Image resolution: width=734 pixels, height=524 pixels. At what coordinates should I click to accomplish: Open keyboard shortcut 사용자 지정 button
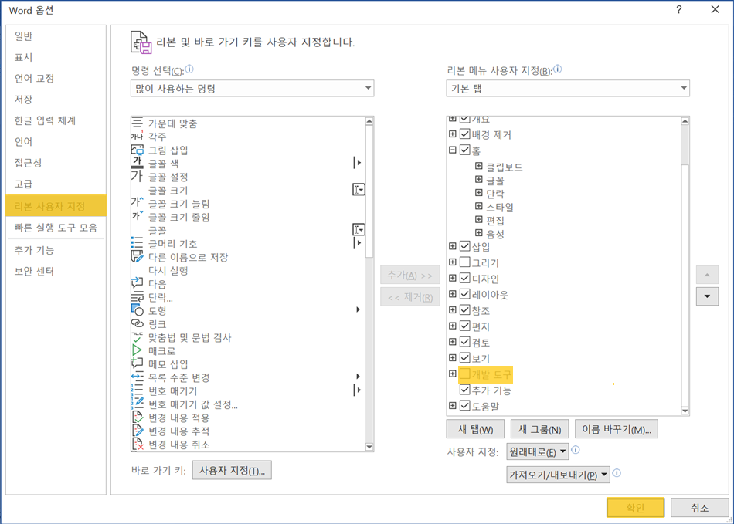pos(232,470)
